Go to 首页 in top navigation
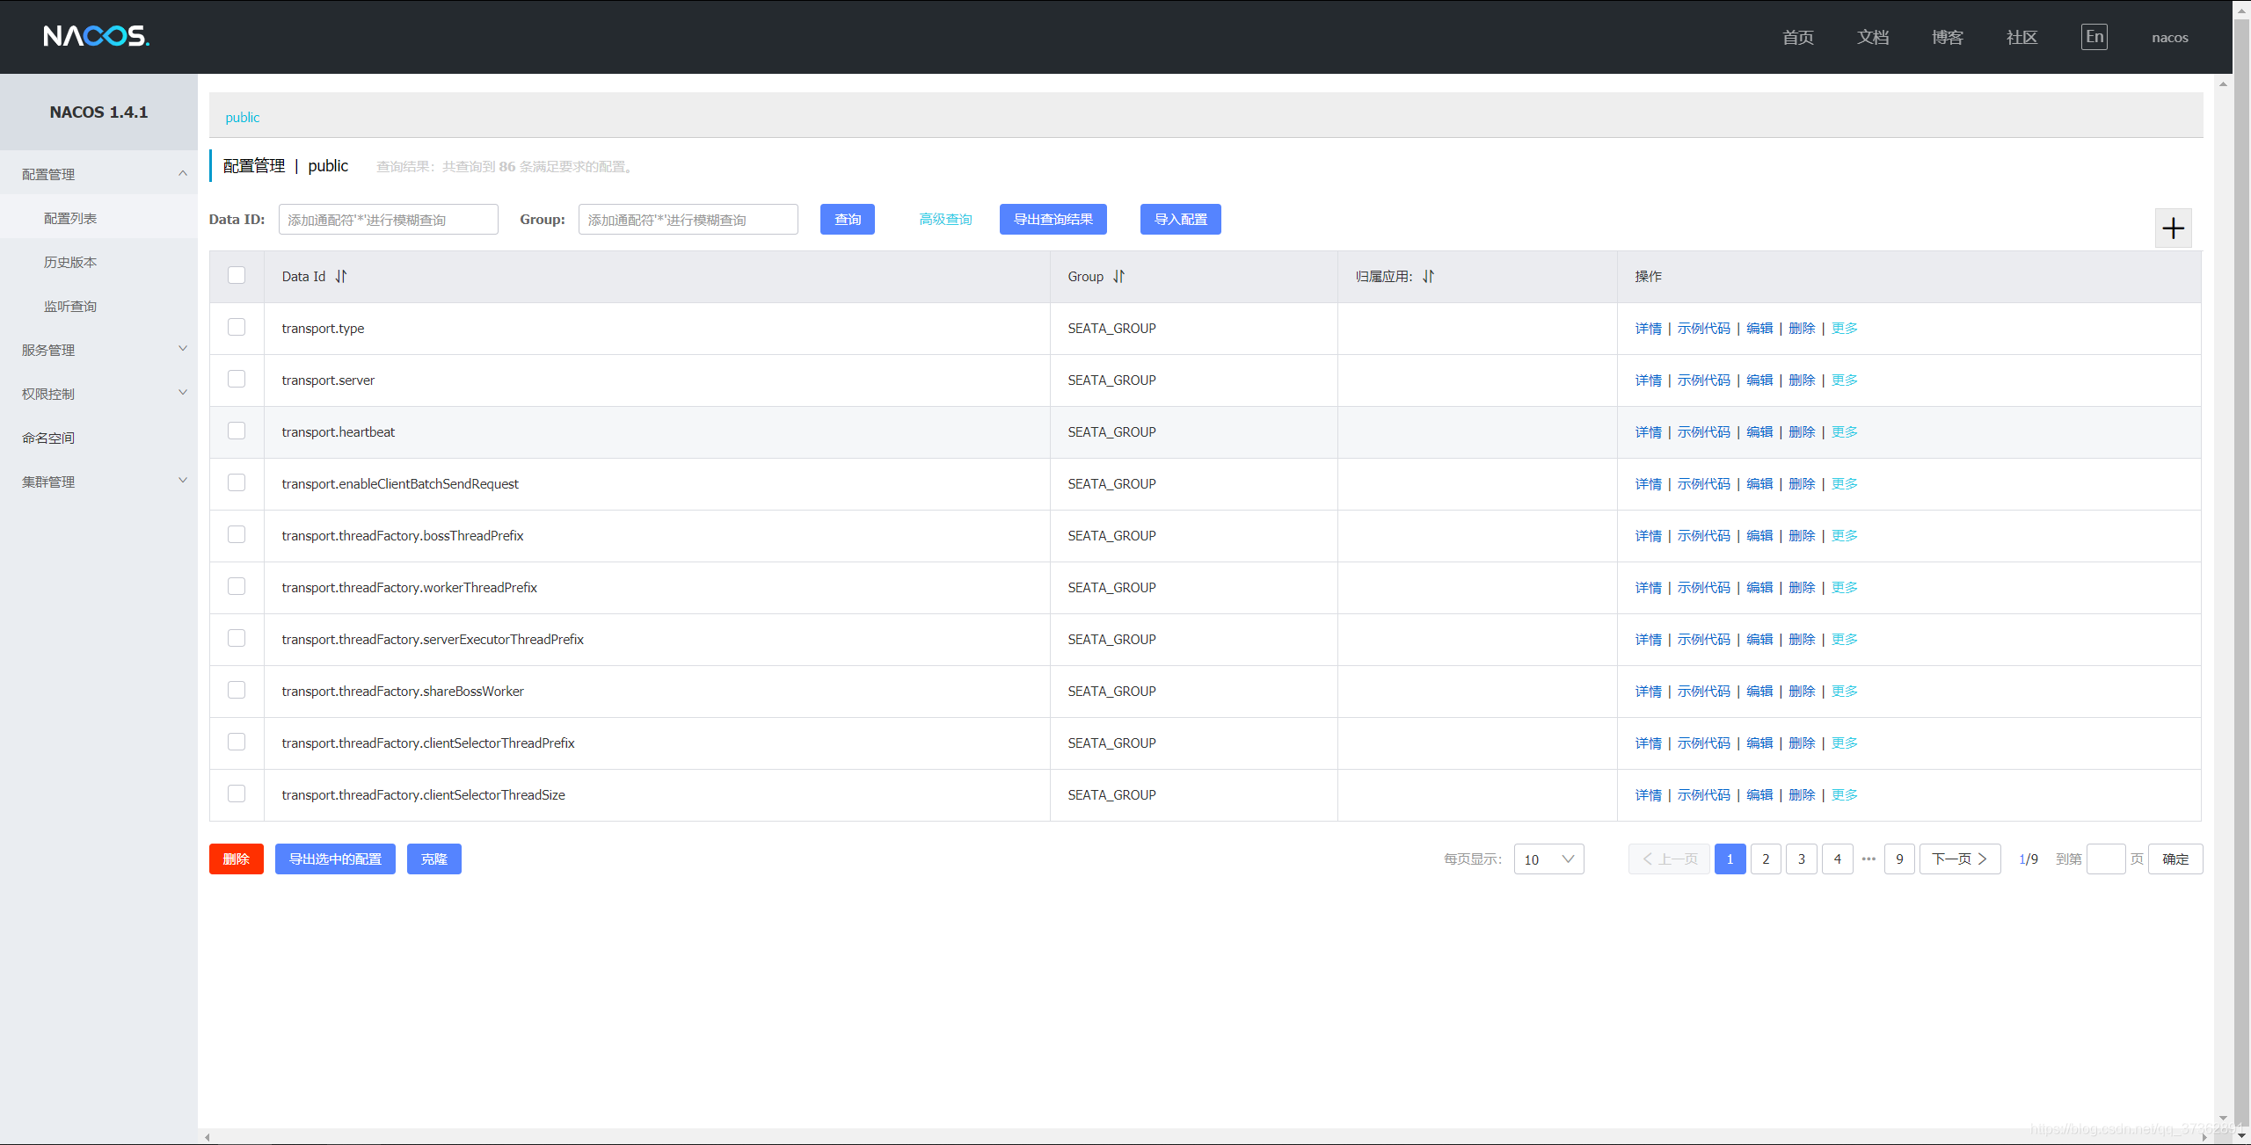2251x1145 pixels. point(1798,38)
